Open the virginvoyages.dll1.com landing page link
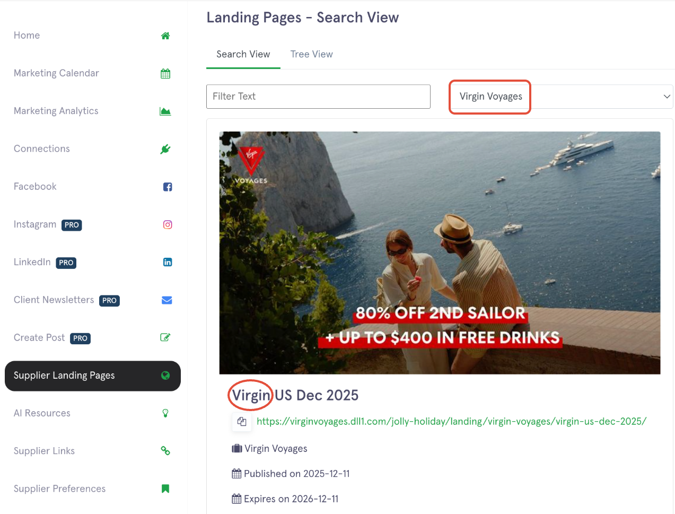 [452, 422]
